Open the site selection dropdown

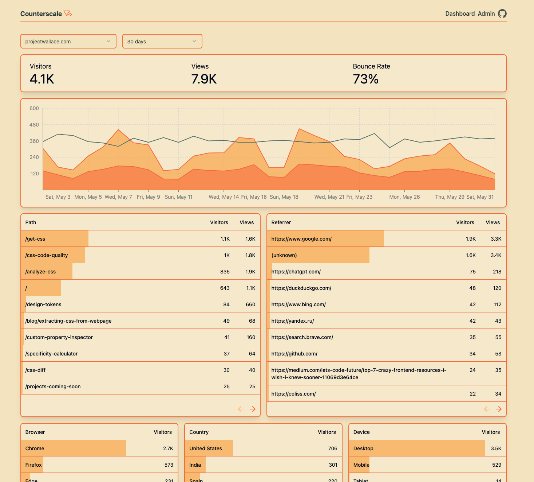tap(68, 41)
